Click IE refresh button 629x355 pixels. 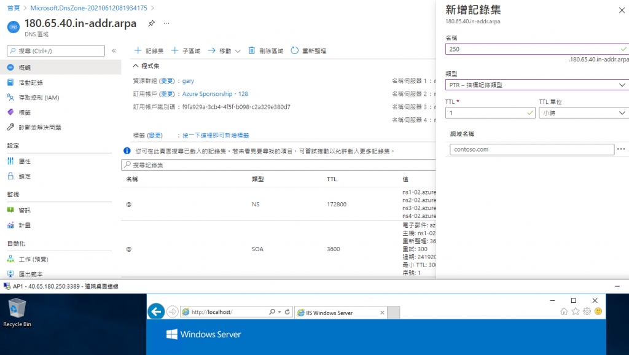[287, 311]
